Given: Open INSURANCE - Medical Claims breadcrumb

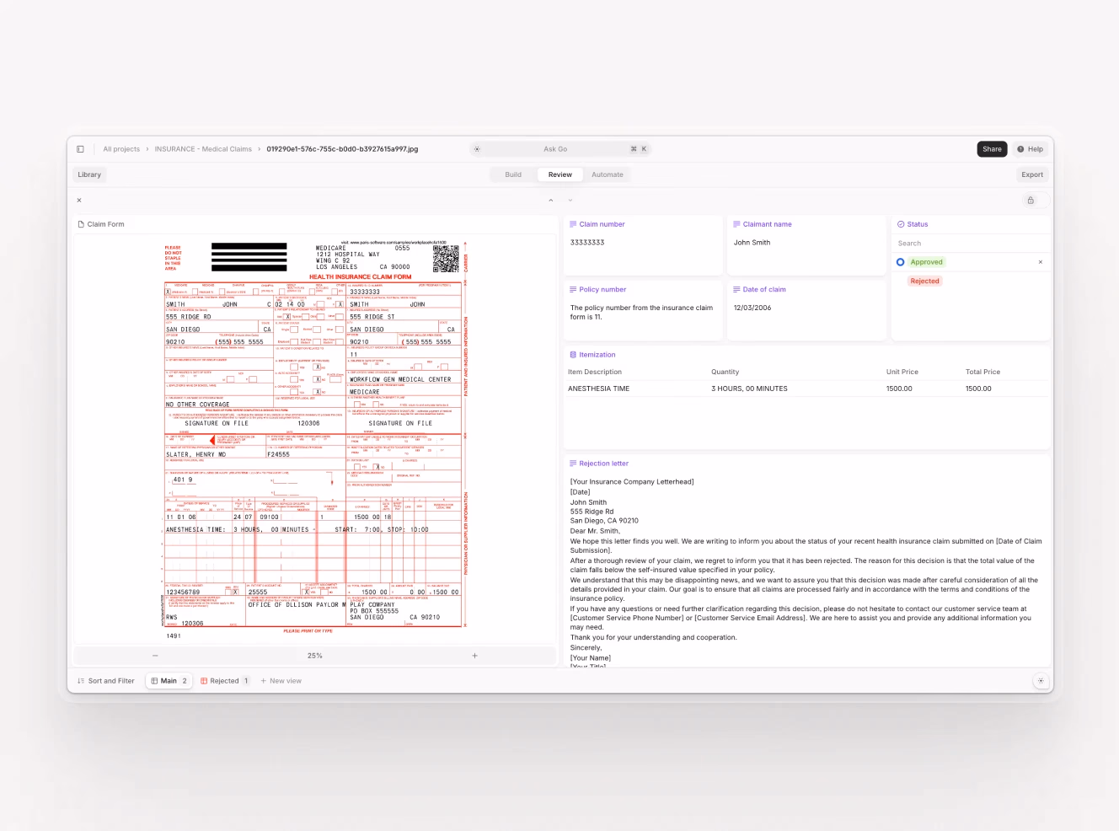Looking at the screenshot, I should (203, 149).
